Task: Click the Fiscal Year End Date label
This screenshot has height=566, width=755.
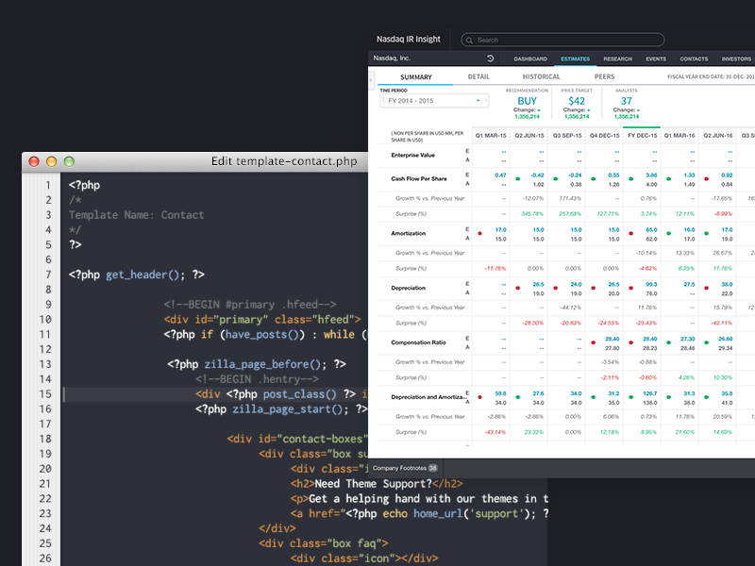Action: click(x=711, y=77)
